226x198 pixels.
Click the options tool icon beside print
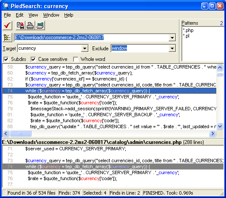coord(40,26)
